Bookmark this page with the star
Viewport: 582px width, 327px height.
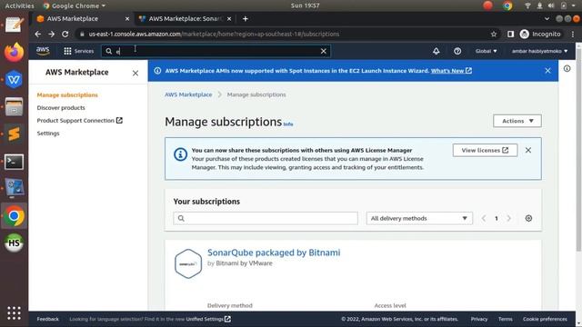pos(494,35)
